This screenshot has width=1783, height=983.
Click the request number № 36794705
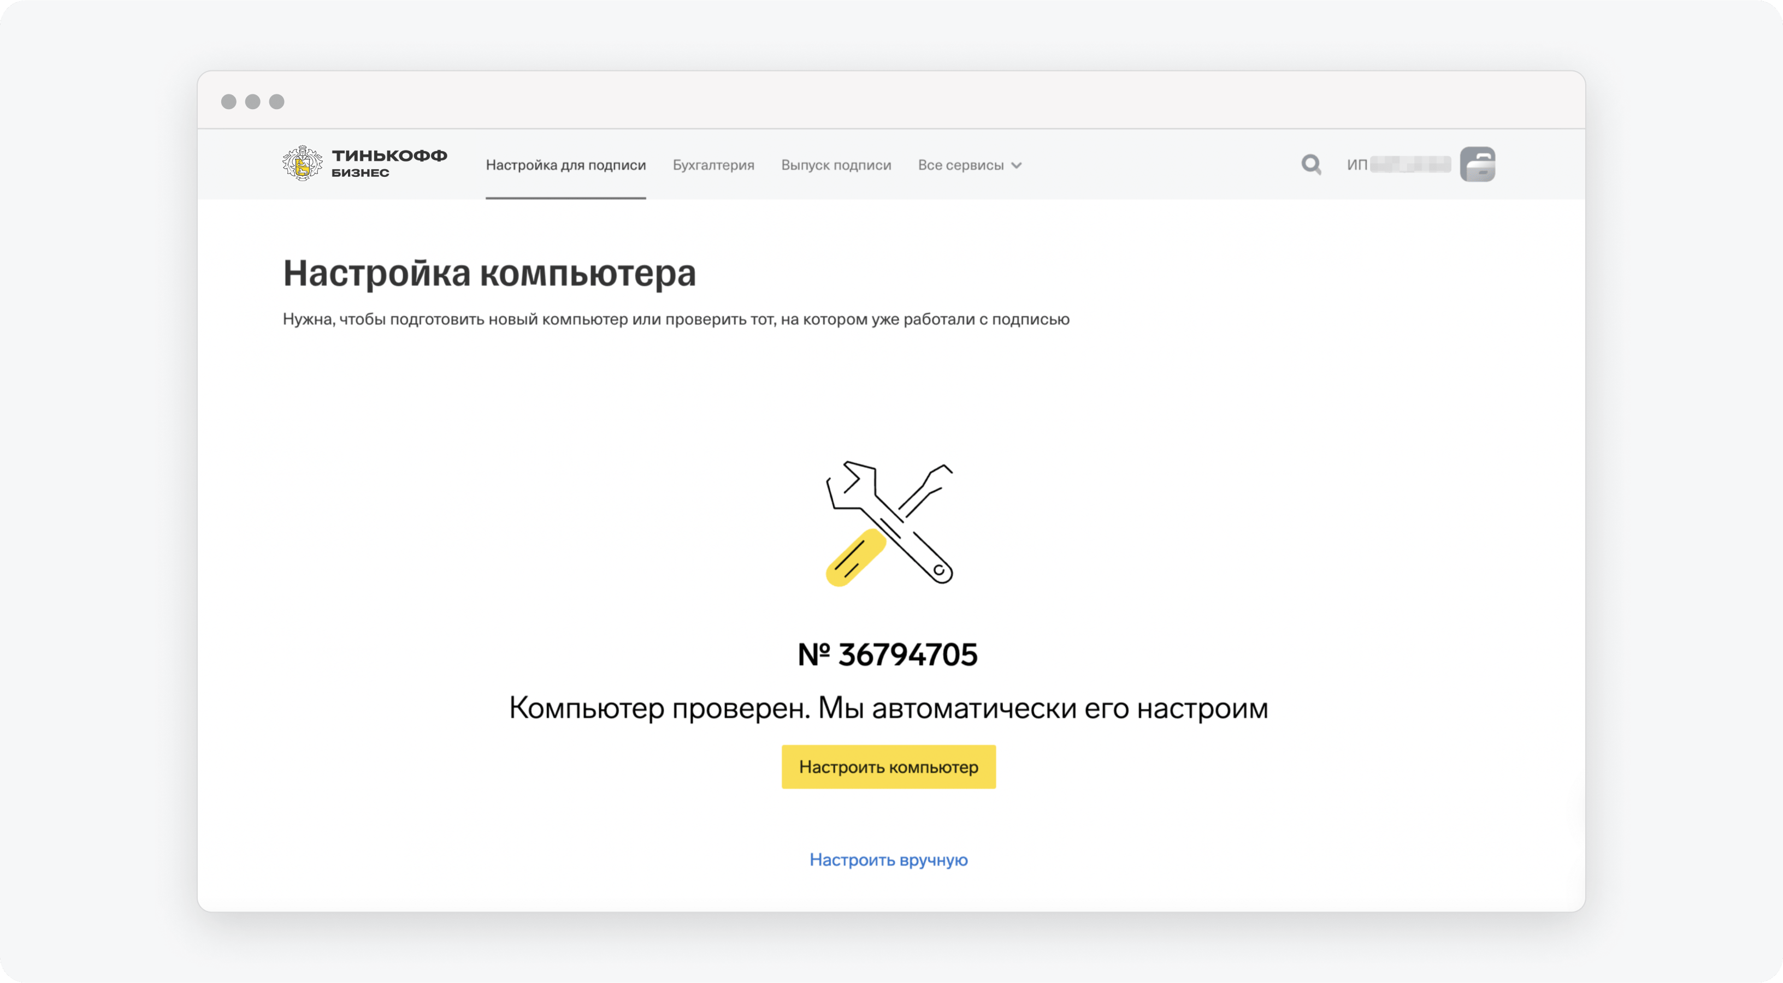(887, 654)
